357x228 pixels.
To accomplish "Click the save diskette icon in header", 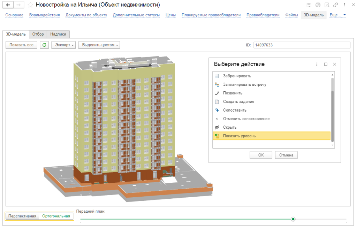I will click(309, 5).
